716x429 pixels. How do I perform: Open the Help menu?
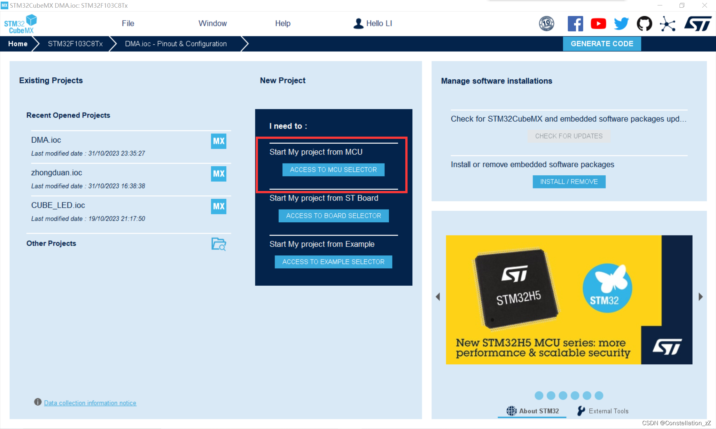tap(283, 23)
